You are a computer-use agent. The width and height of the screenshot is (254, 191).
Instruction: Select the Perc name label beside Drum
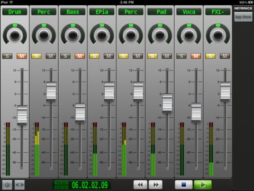click(x=44, y=12)
